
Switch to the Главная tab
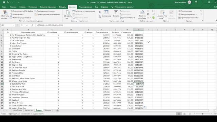13,7
